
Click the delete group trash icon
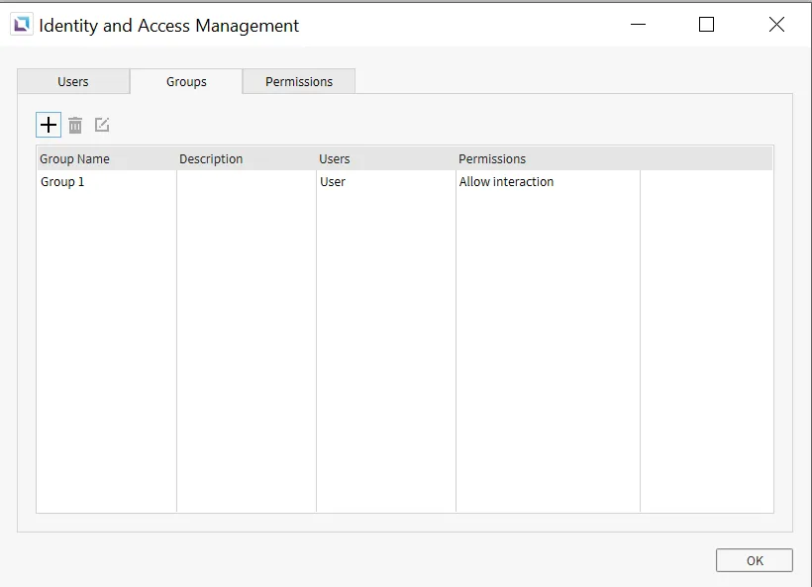click(75, 125)
